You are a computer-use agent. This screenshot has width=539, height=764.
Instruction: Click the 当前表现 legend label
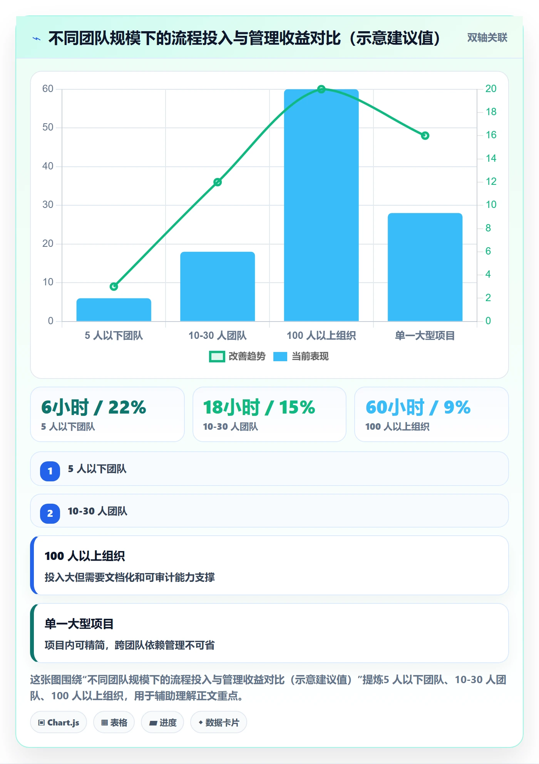[x=310, y=357]
